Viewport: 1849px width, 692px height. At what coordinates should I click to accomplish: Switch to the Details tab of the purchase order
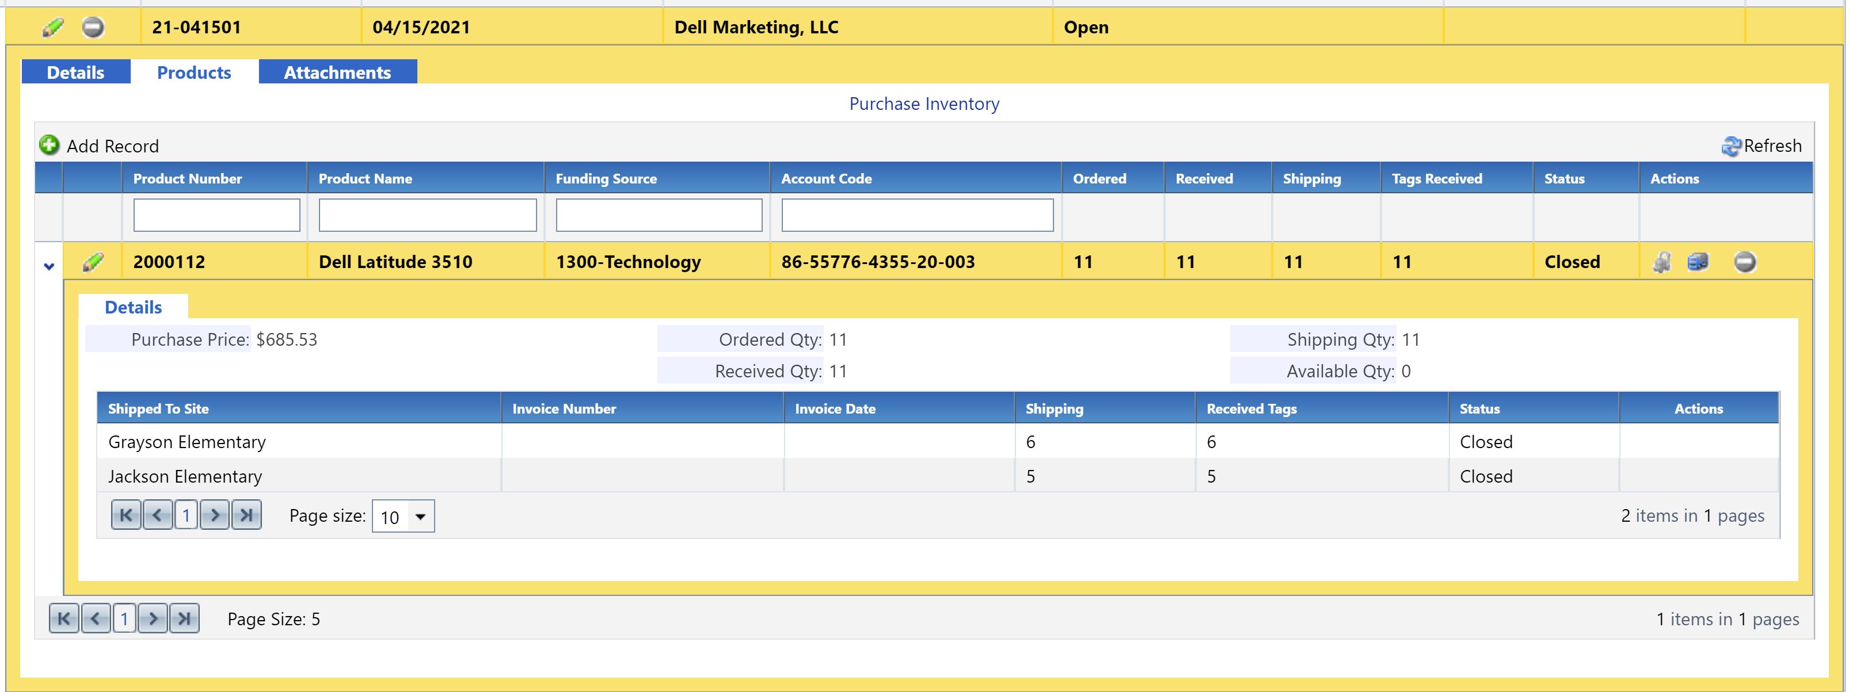(75, 72)
